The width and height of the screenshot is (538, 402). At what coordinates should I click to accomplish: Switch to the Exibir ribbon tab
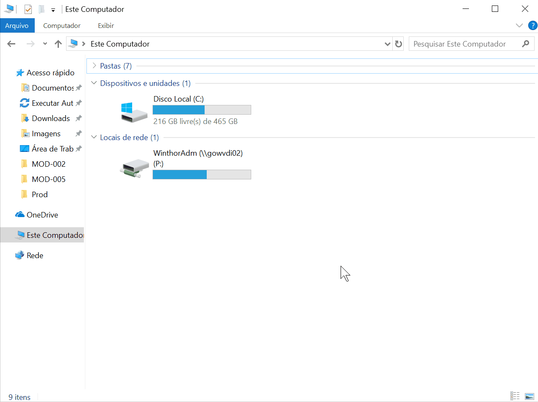[106, 25]
